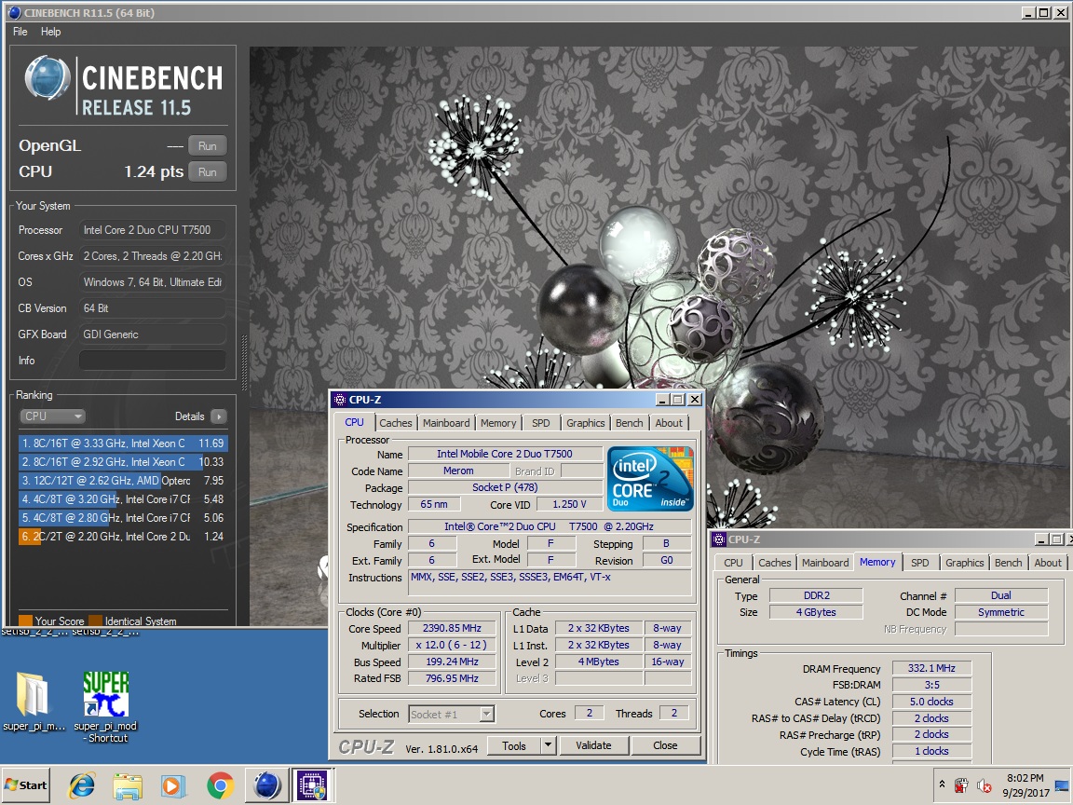Open Windows Explorer folder taskbar icon
1073x805 pixels.
coord(128,785)
